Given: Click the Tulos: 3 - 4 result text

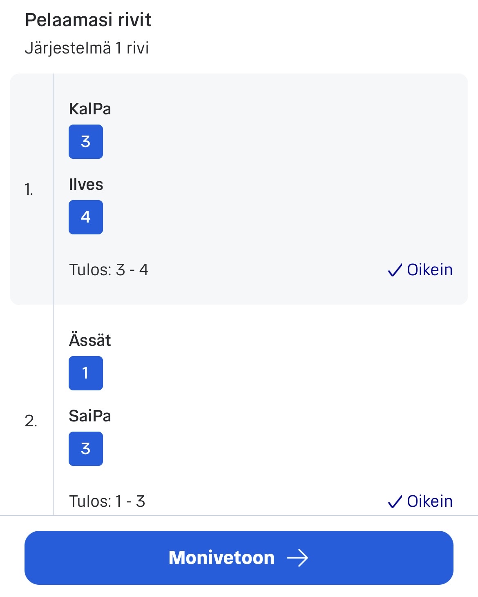Looking at the screenshot, I should [108, 270].
